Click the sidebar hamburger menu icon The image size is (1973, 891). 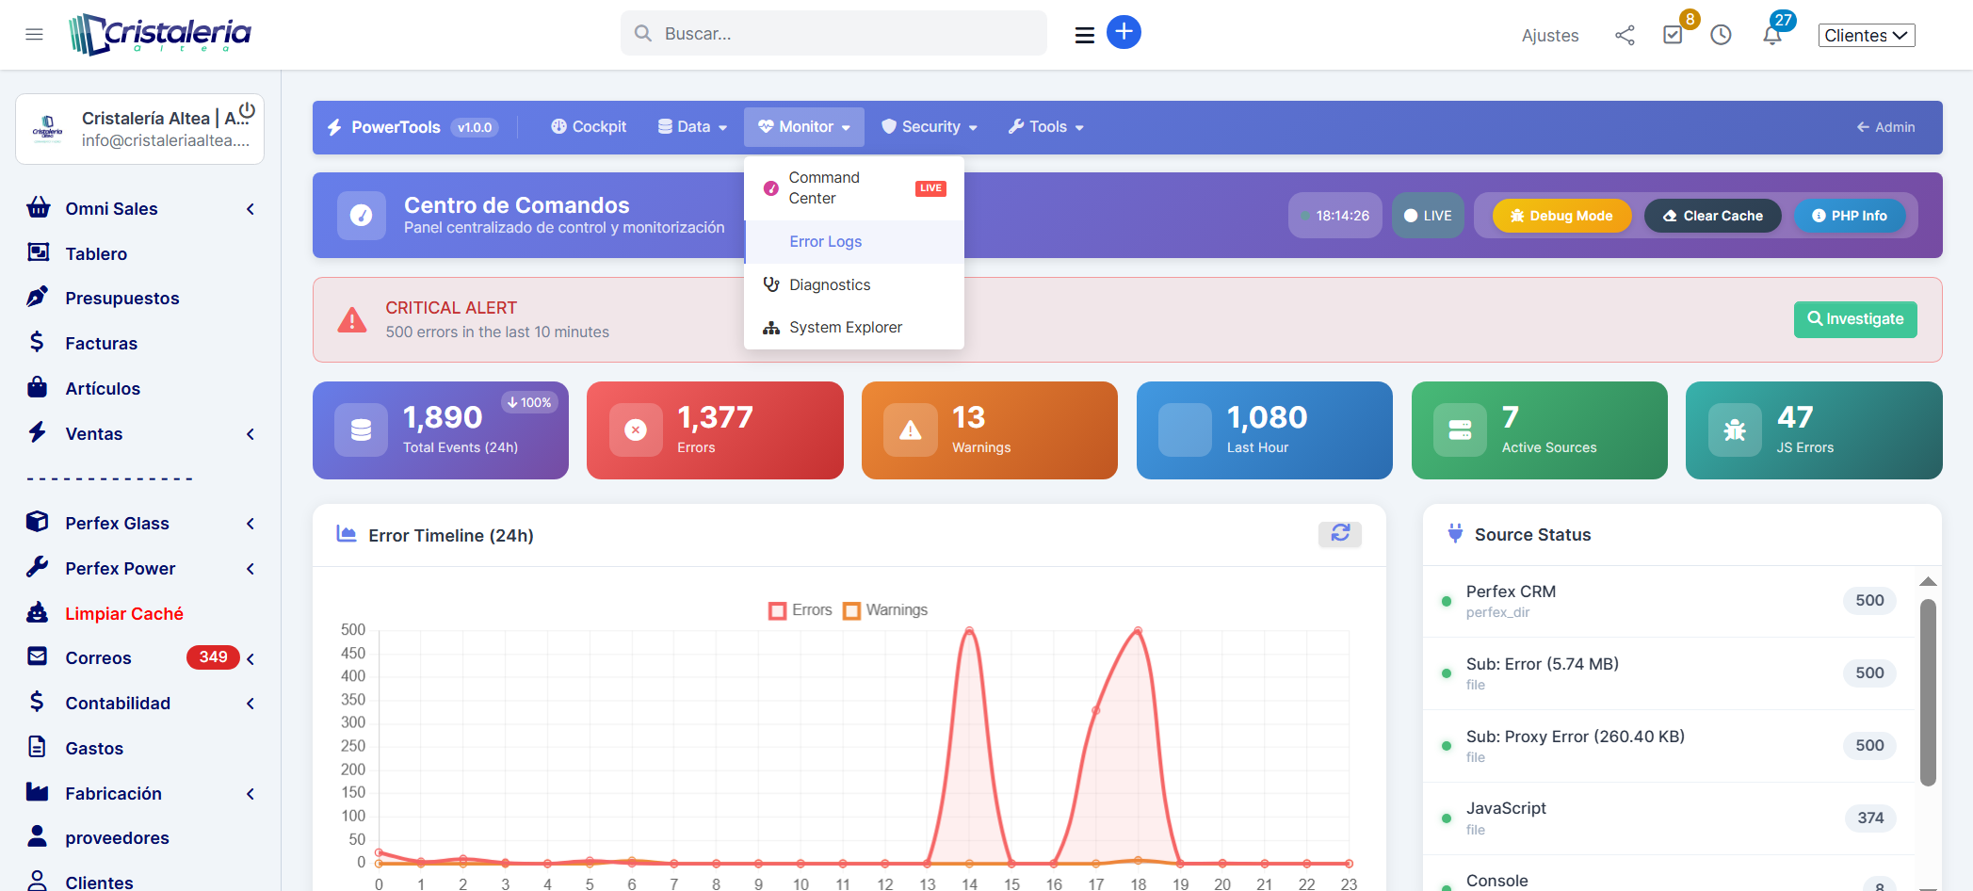(x=34, y=35)
